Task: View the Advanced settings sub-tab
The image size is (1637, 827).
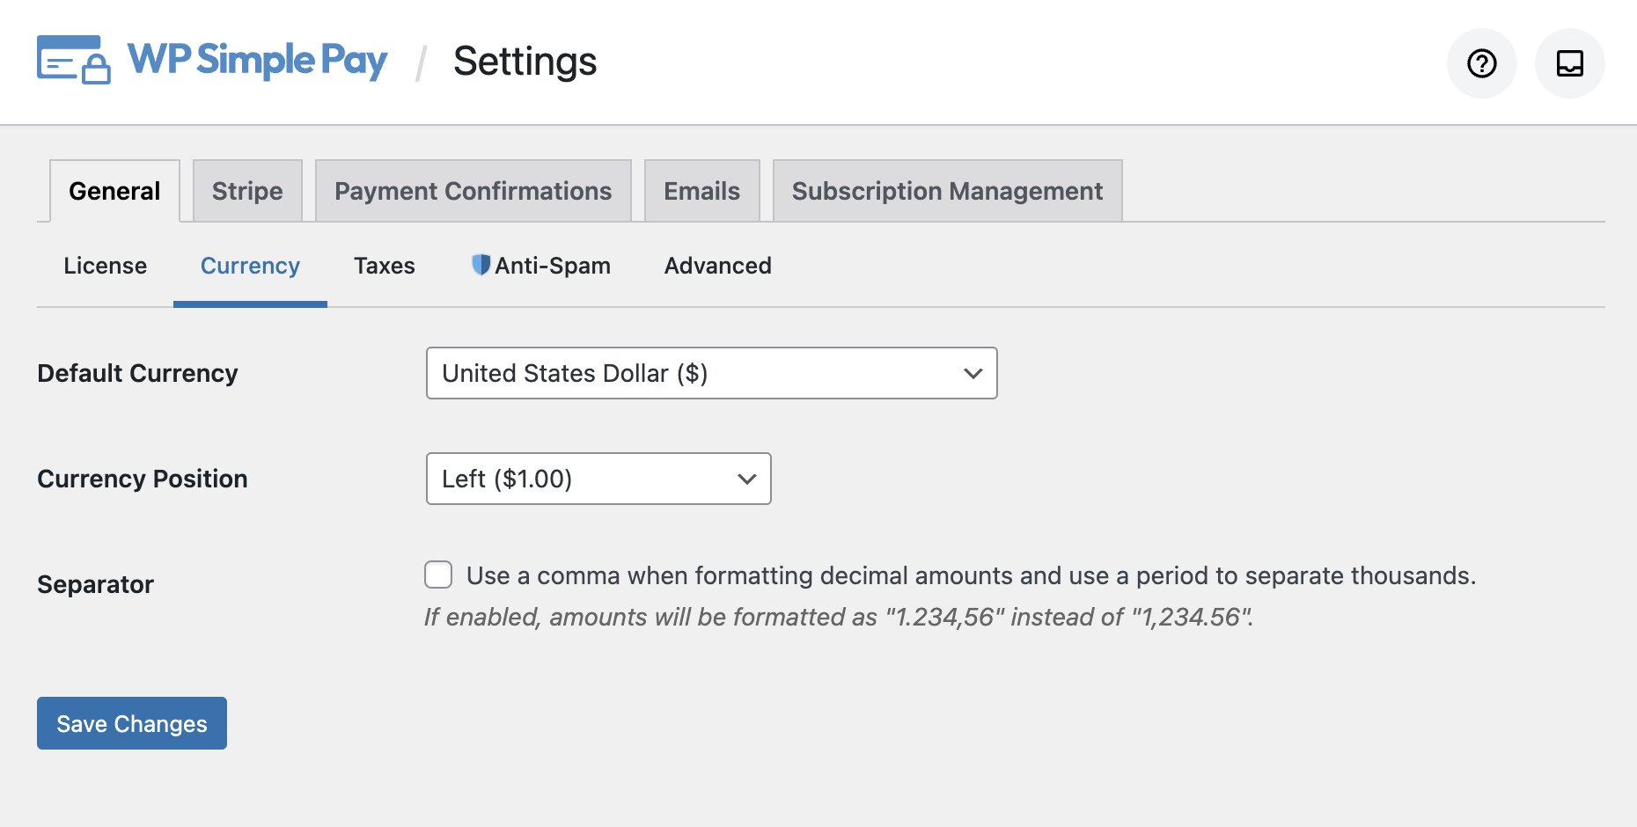Action: tap(717, 265)
